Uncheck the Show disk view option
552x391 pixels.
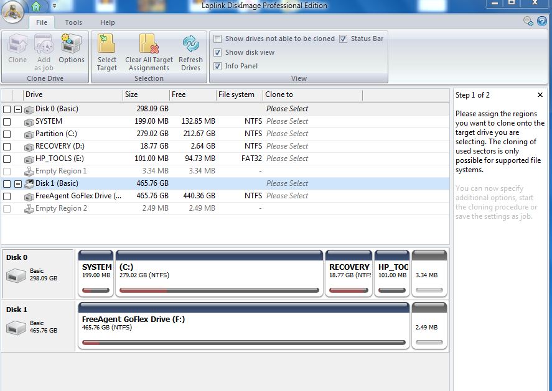(218, 52)
